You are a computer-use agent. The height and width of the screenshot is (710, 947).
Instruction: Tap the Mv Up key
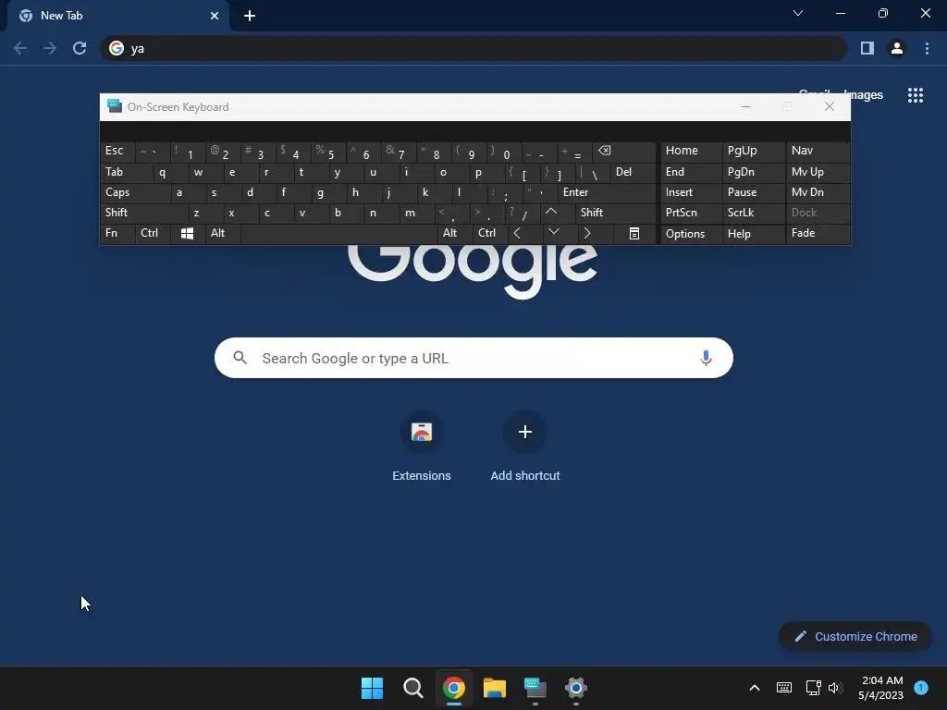[x=818, y=172]
